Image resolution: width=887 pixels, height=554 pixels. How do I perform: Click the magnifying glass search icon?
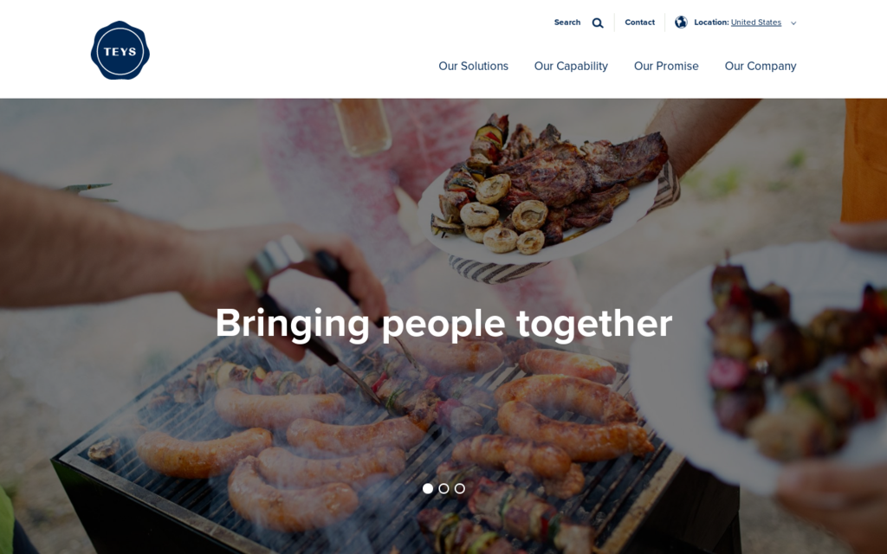pos(598,23)
